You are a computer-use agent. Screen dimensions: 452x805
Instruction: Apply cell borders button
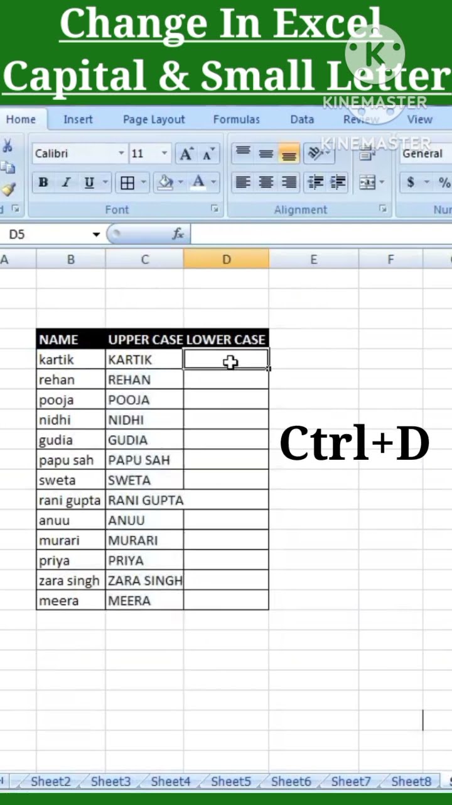pyautogui.click(x=127, y=182)
